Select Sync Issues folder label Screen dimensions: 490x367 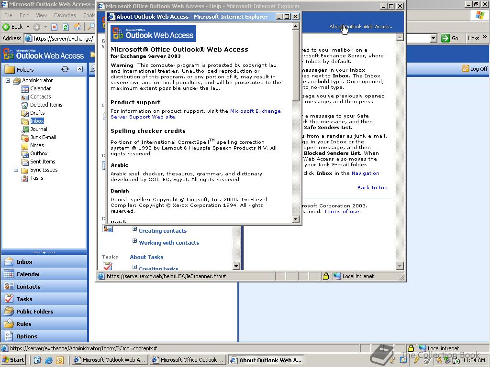[x=44, y=170]
